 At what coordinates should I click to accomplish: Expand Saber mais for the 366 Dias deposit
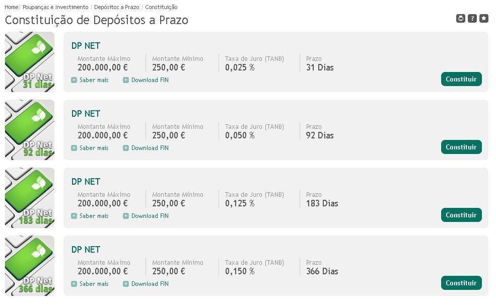pyautogui.click(x=94, y=284)
